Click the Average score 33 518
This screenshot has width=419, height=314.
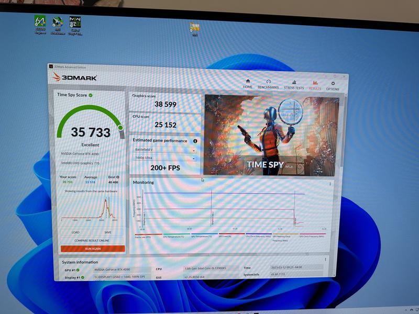pos(90,182)
